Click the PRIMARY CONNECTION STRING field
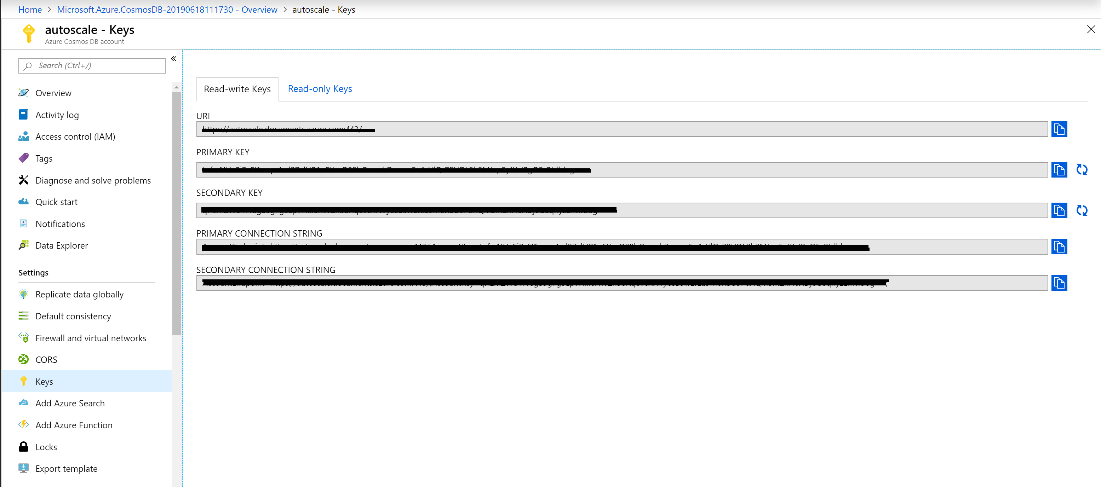 click(x=622, y=247)
